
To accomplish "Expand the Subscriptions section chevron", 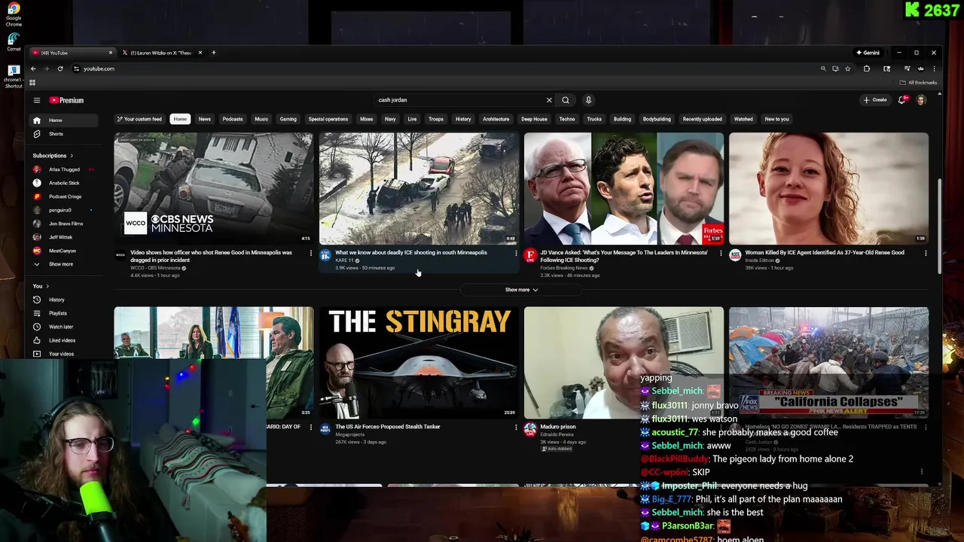I will tap(72, 156).
